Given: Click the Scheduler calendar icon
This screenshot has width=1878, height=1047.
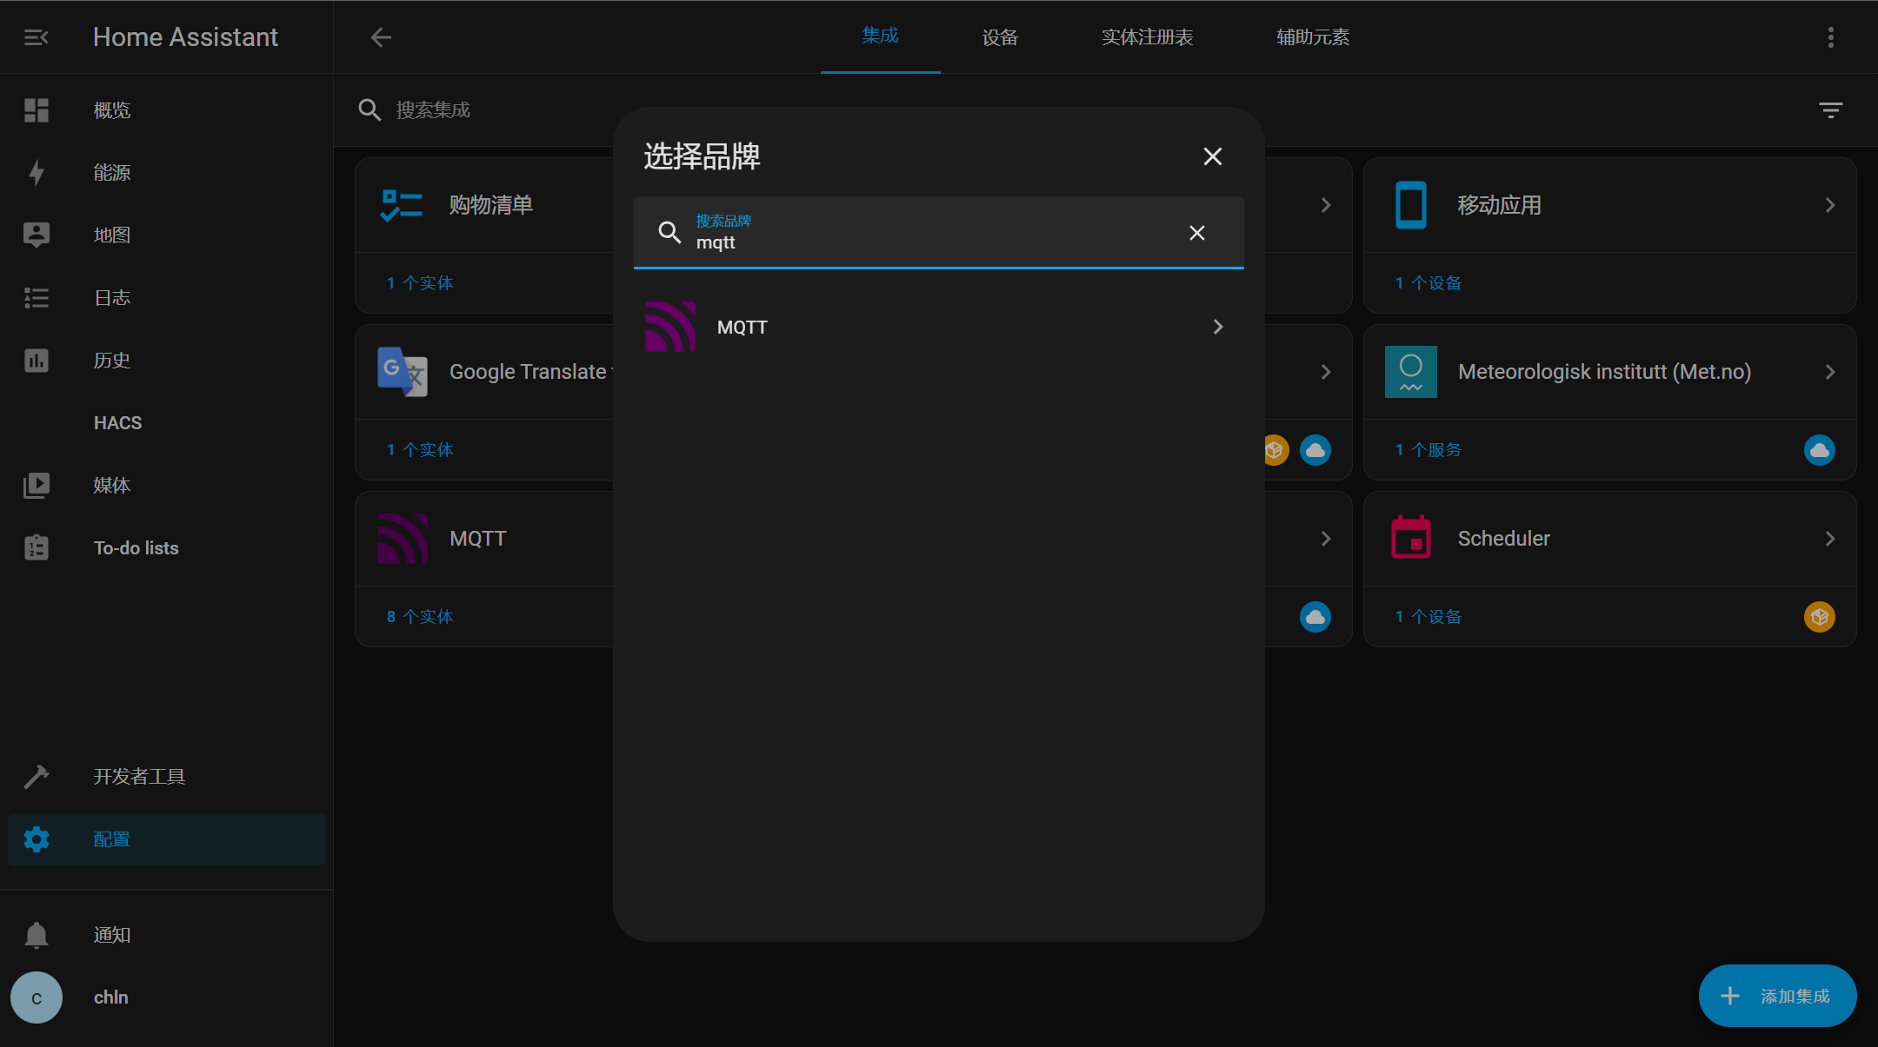Looking at the screenshot, I should (x=1411, y=538).
